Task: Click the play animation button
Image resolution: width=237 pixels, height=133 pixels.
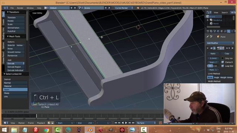Action: [126, 123]
